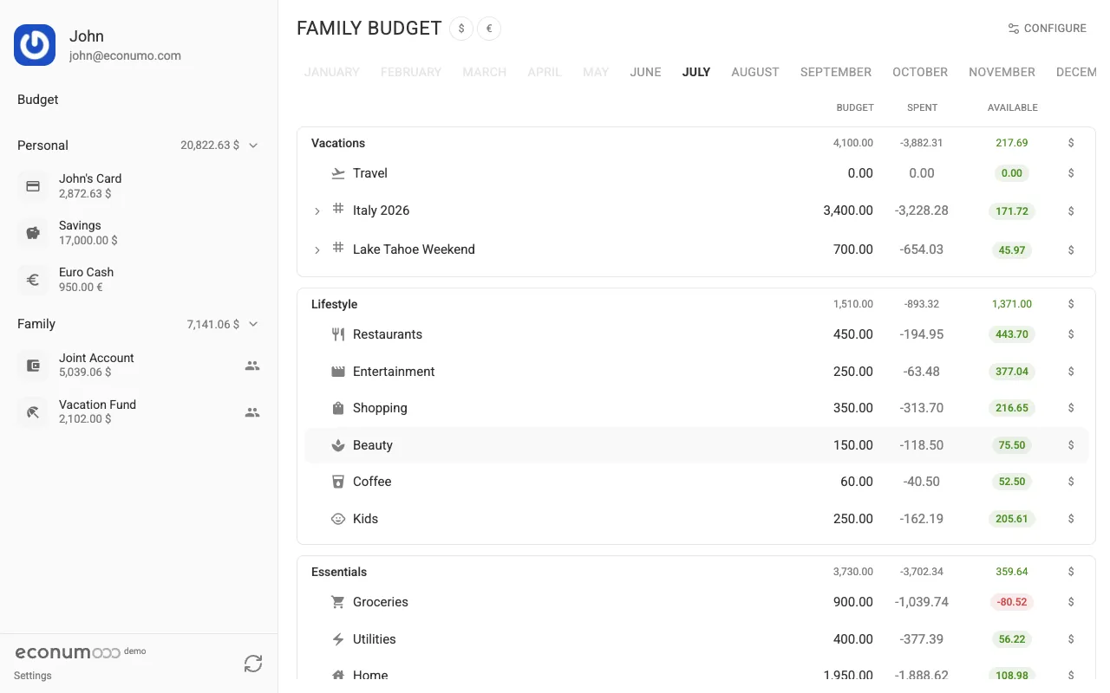The height and width of the screenshot is (693, 1110).
Task: Collapse the Family accounts group
Action: click(x=253, y=324)
